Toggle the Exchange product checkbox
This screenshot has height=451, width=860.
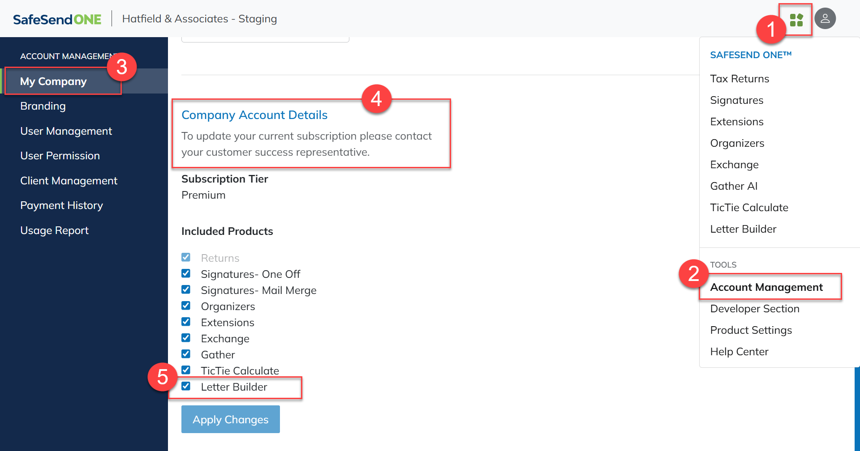186,338
